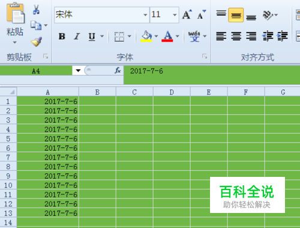The image size is (300, 228).
Task: Click cell A12 containing 2017-7-6
Action: coord(48,204)
